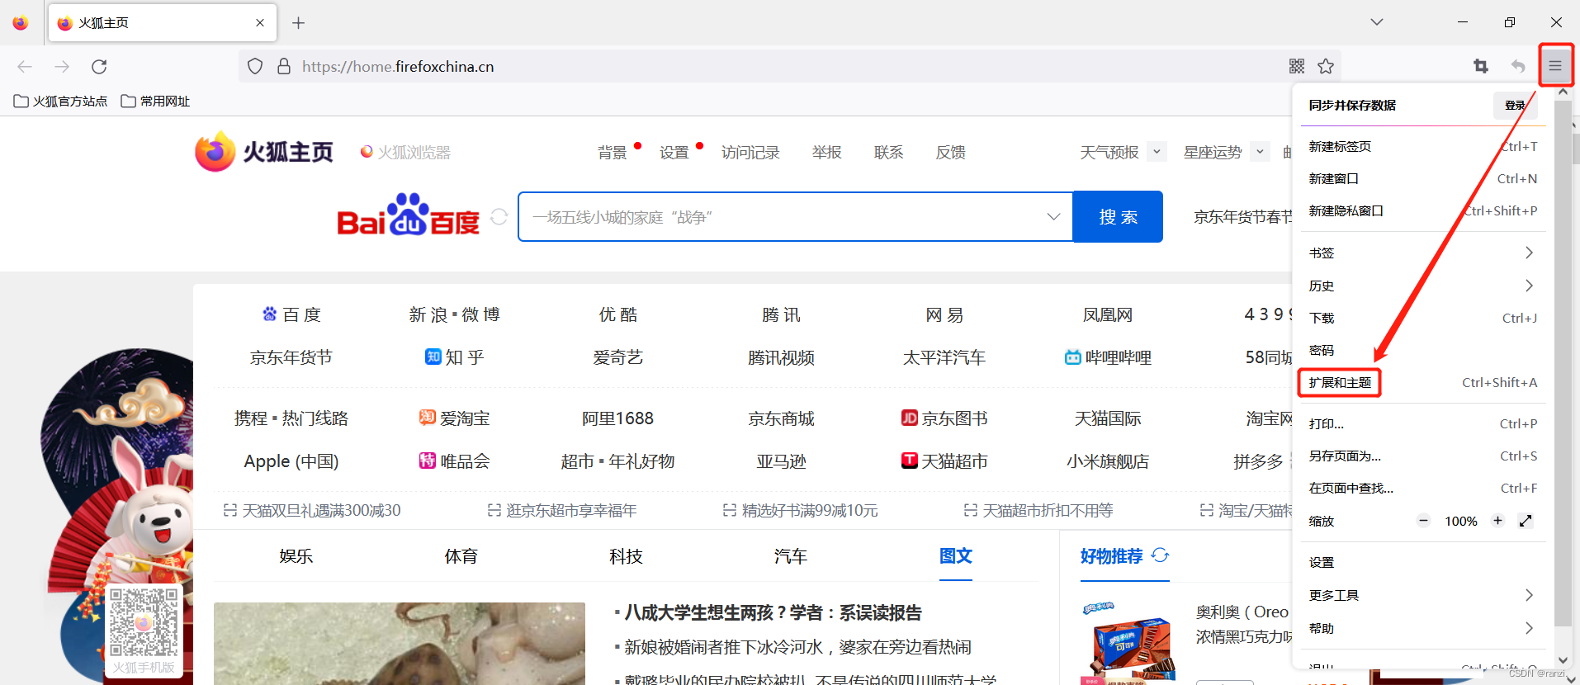Open the QR code icon in address bar
The width and height of the screenshot is (1580, 685).
point(1297,66)
